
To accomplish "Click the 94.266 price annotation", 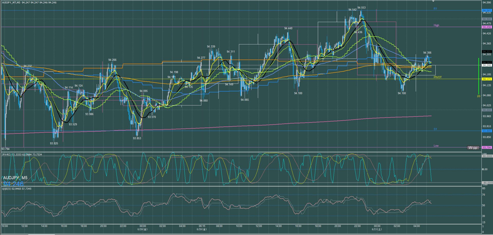I will pyautogui.click(x=112, y=60).
